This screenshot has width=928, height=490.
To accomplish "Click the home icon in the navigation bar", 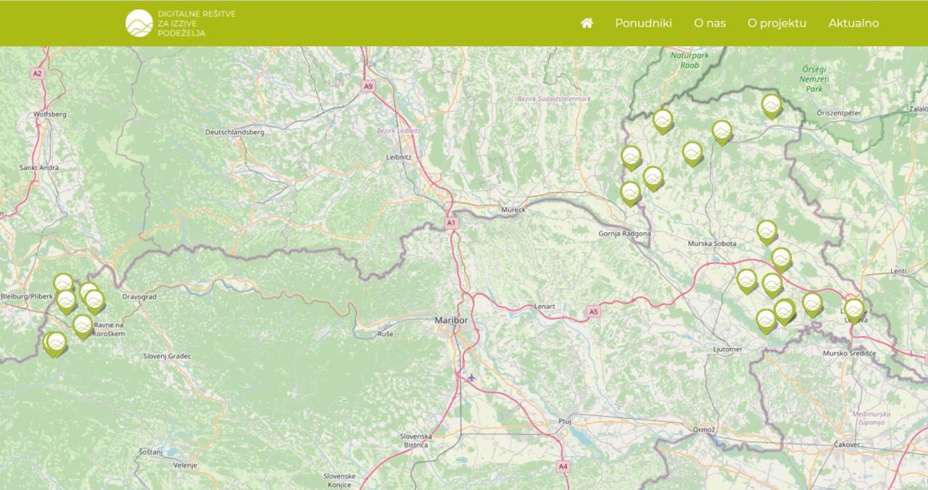I will (x=587, y=23).
